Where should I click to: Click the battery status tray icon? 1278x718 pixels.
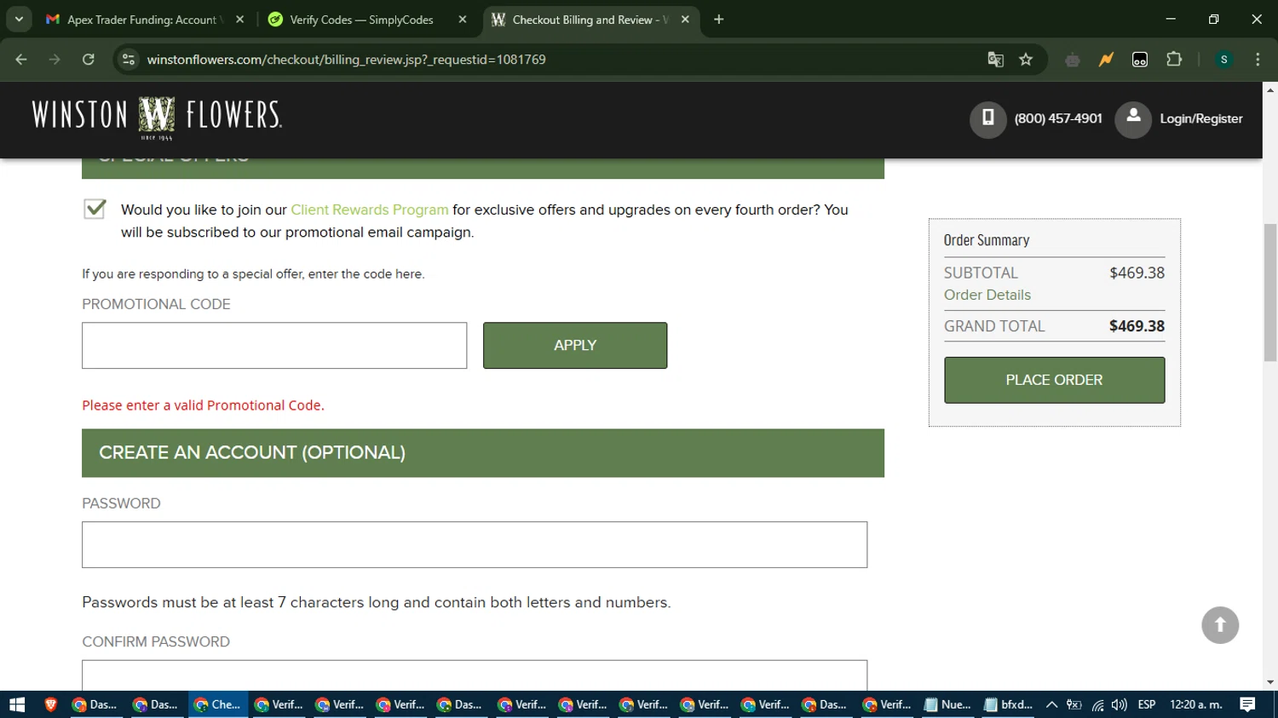tap(1074, 704)
